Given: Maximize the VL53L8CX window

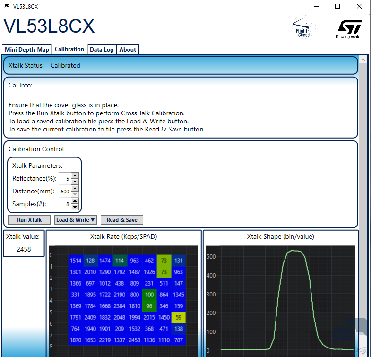Looking at the screenshot, I should pyautogui.click(x=337, y=6).
